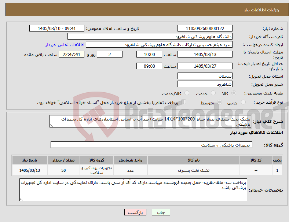The width and height of the screenshot is (289, 222).
Task: Click the remaining time field 22:47:41
Action: click(72, 55)
